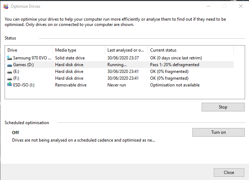Select the Games (D:) row status text

[174, 65]
